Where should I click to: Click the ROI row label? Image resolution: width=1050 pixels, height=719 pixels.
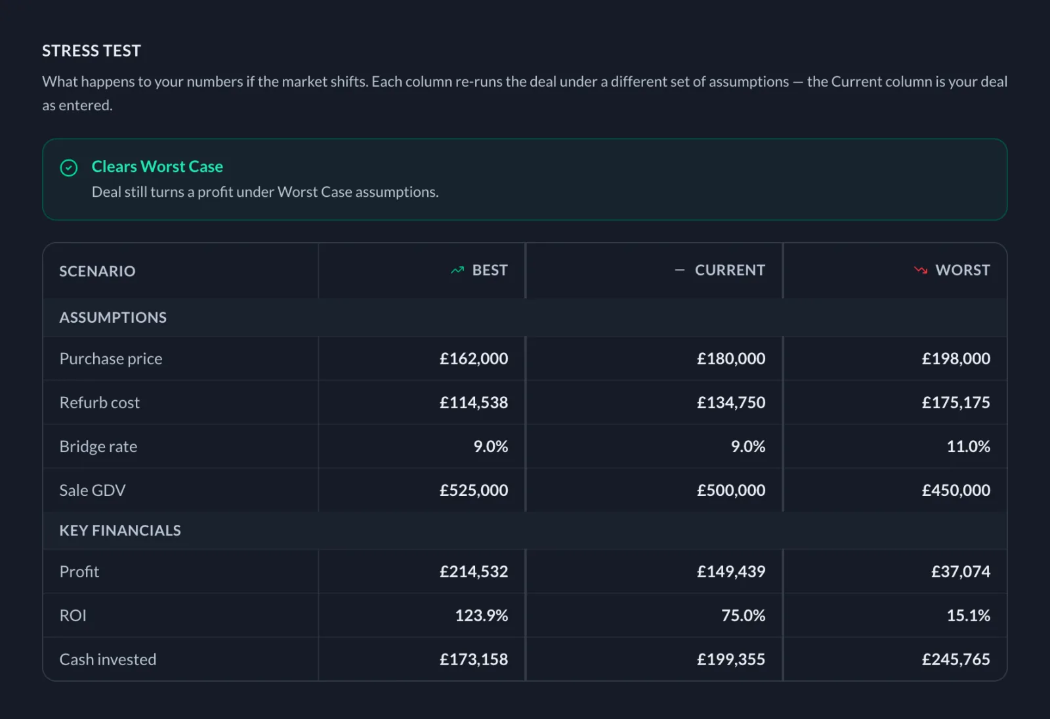click(73, 616)
